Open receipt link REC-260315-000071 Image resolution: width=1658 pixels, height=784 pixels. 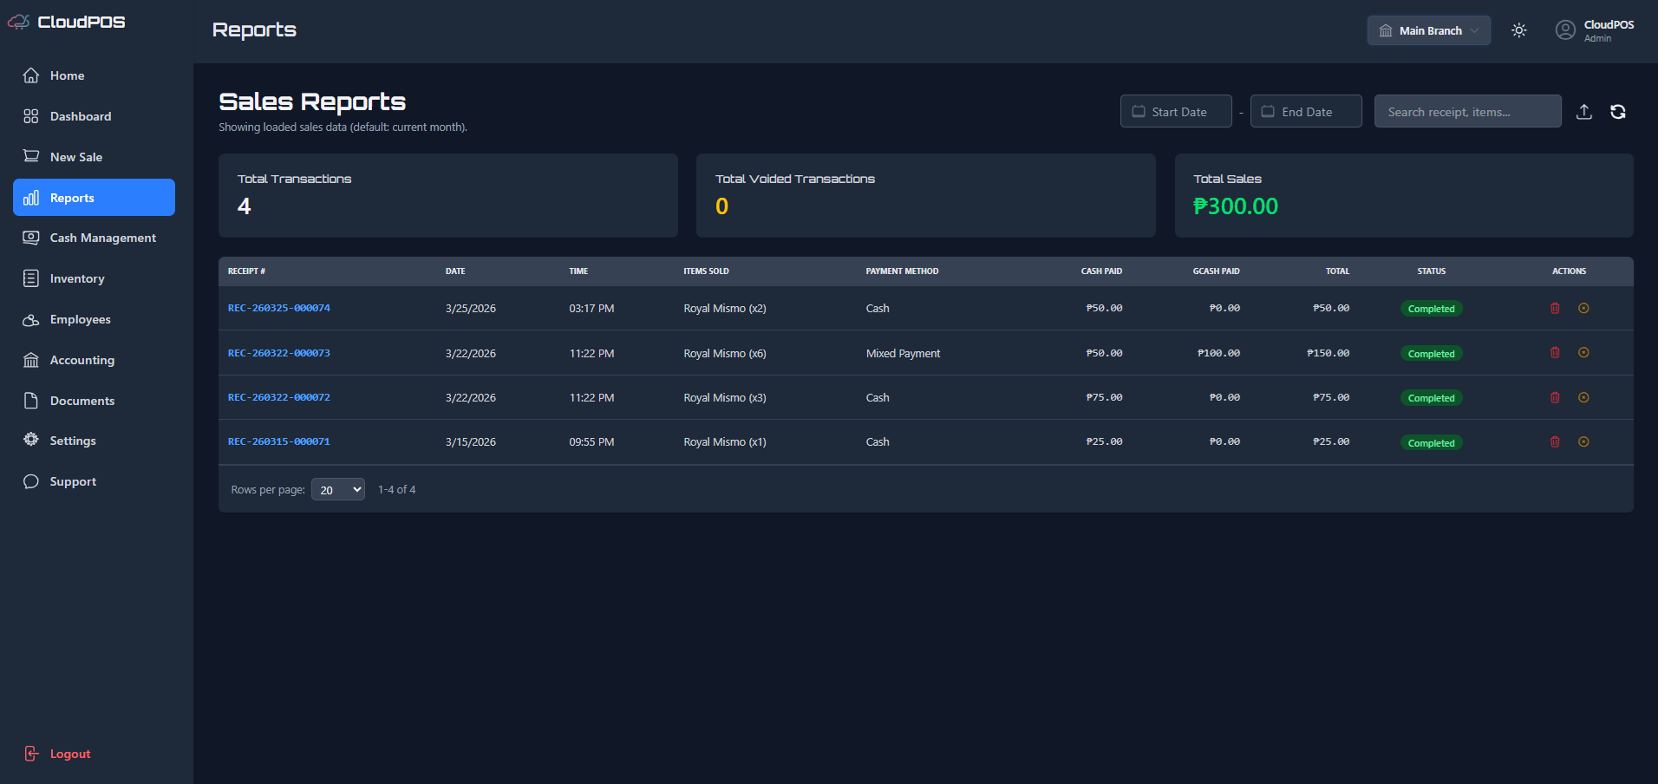coord(279,441)
